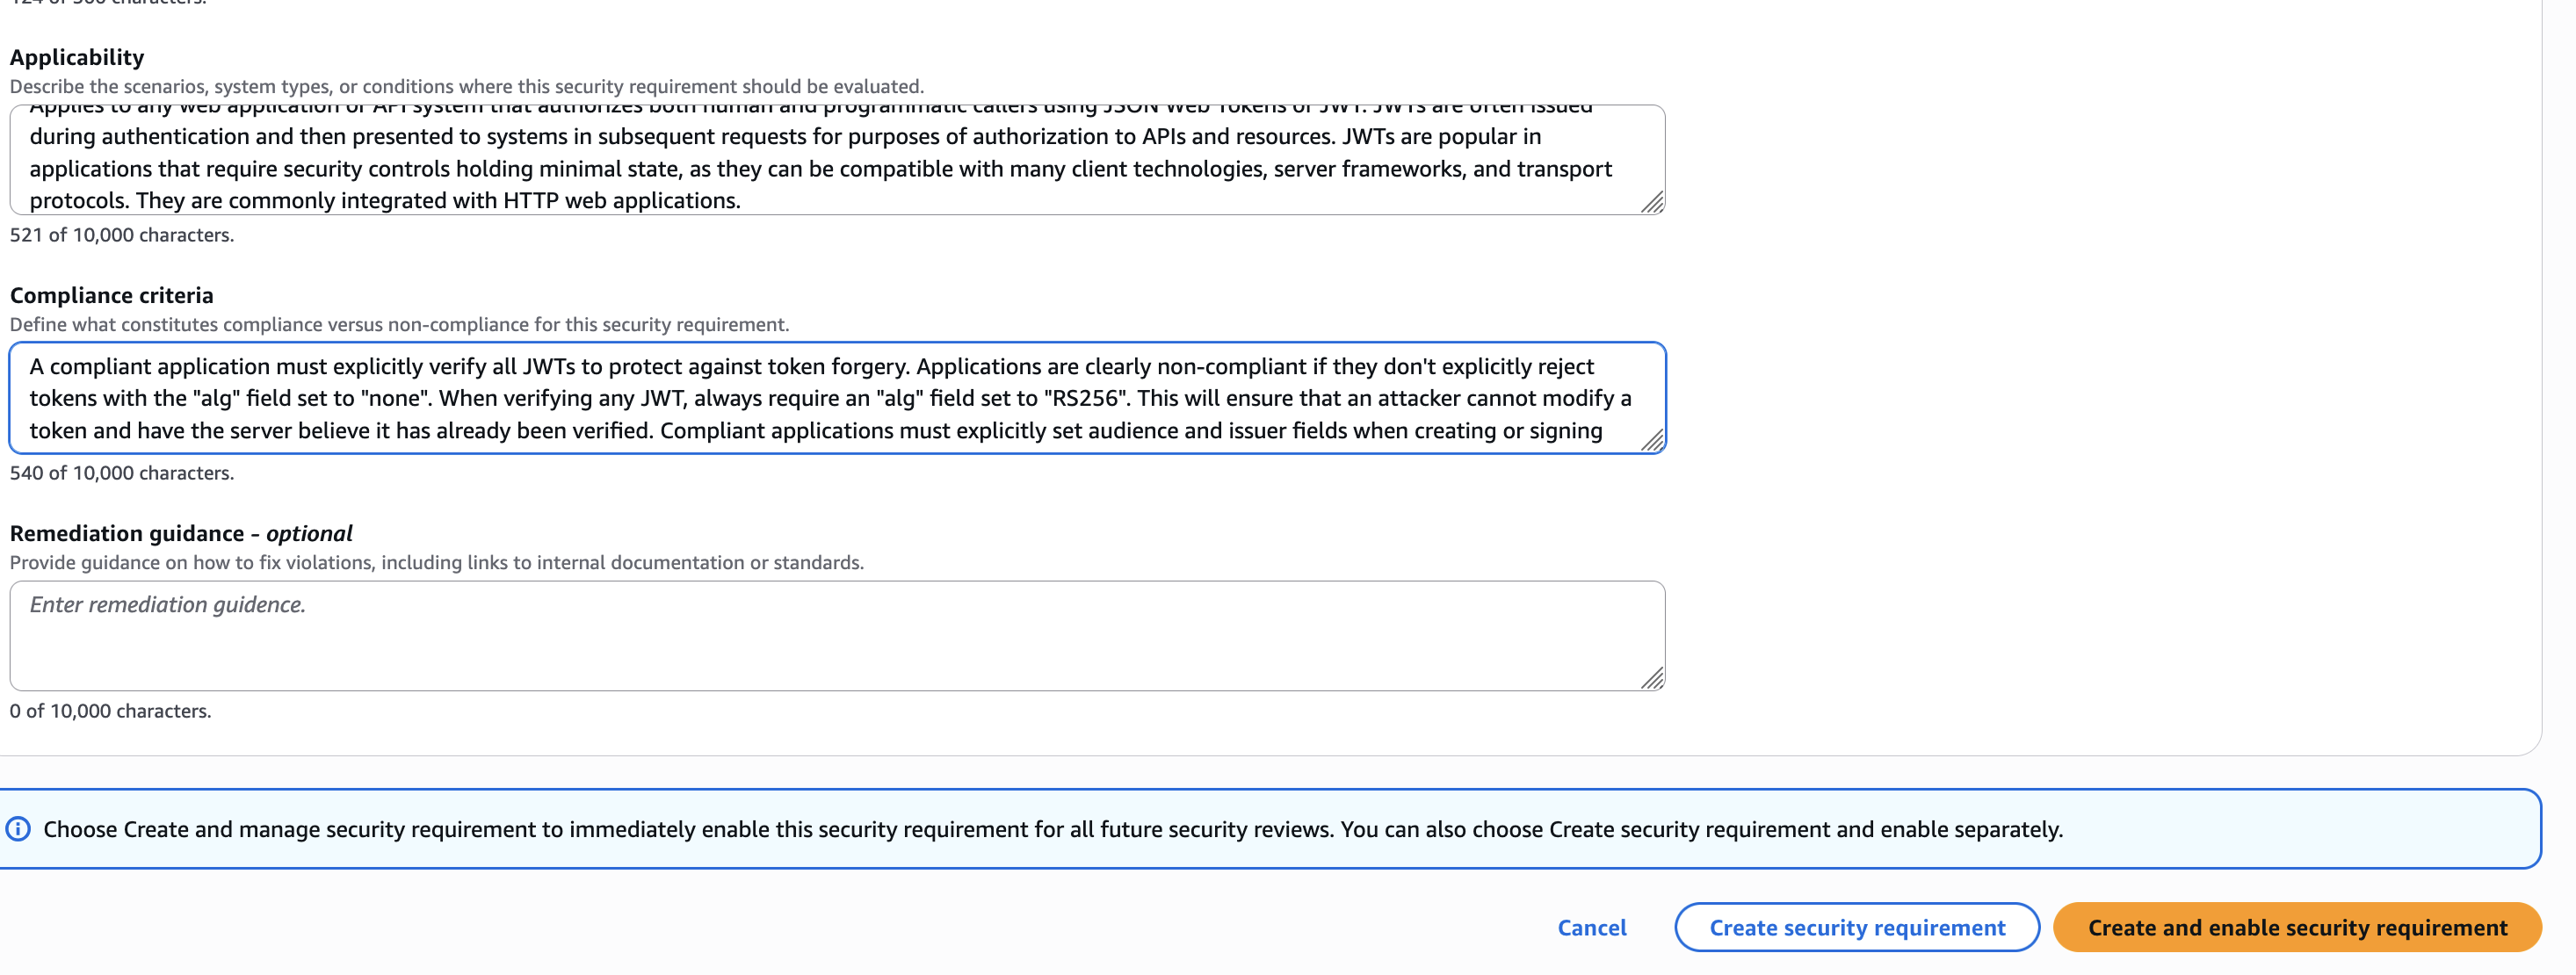Click the Applicability text area resize handle
Screen dimensions: 2576x975
(x=1652, y=202)
